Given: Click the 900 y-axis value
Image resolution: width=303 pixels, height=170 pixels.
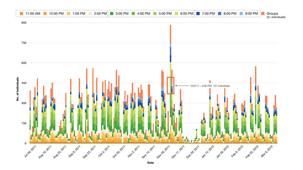Looking at the screenshot, I should pyautogui.click(x=24, y=23).
